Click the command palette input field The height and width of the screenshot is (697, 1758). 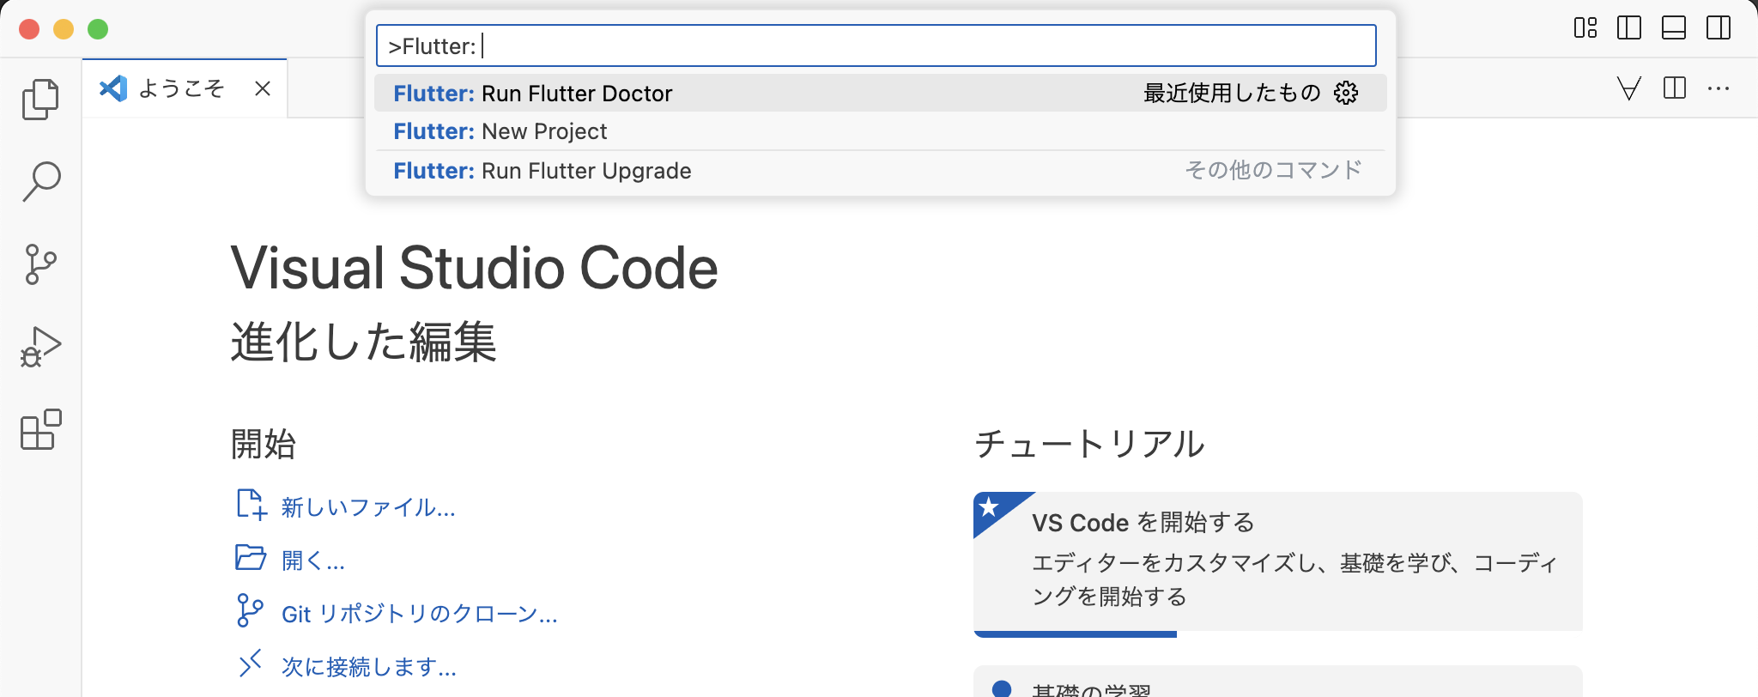(876, 46)
